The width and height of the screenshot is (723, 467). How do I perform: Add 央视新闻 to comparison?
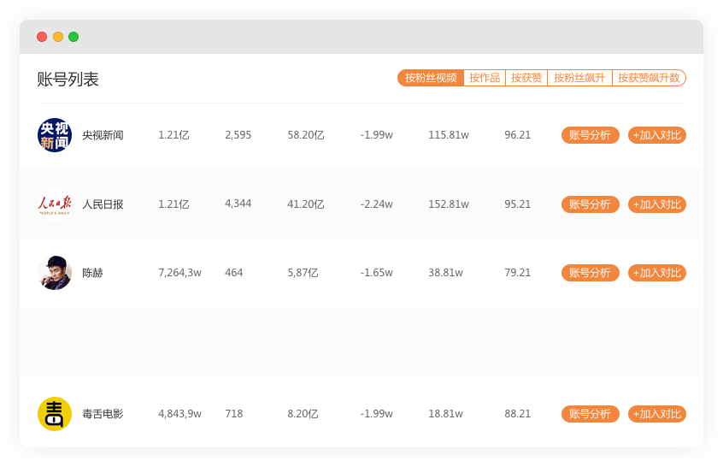tap(657, 135)
